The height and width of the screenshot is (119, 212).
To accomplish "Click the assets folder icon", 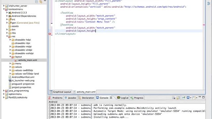I will (x=10, y=26).
